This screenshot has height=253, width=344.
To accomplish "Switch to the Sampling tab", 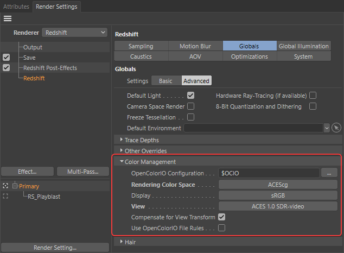I will click(x=141, y=47).
